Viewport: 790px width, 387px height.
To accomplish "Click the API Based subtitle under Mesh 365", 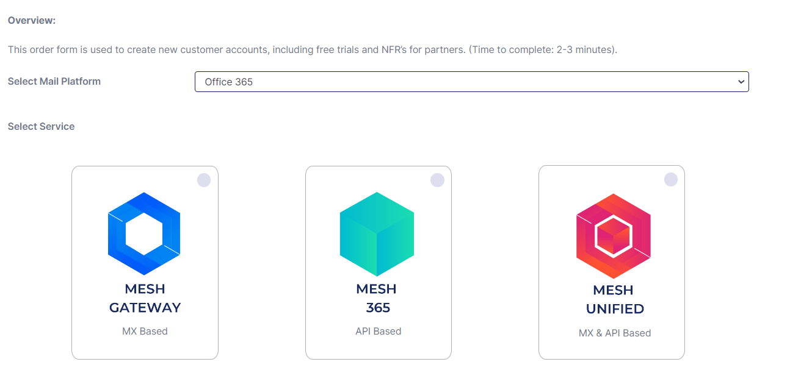I will coord(379,332).
